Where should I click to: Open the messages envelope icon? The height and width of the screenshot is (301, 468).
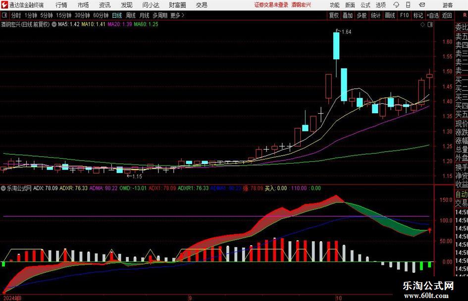click(x=422, y=5)
